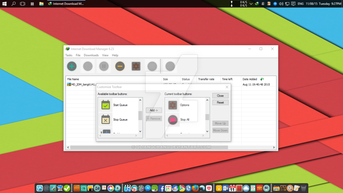
Task: Click the green plus Add URL toolbar icon
Action: point(72,66)
